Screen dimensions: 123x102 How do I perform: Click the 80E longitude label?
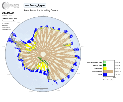pyautogui.click(x=82, y=47)
